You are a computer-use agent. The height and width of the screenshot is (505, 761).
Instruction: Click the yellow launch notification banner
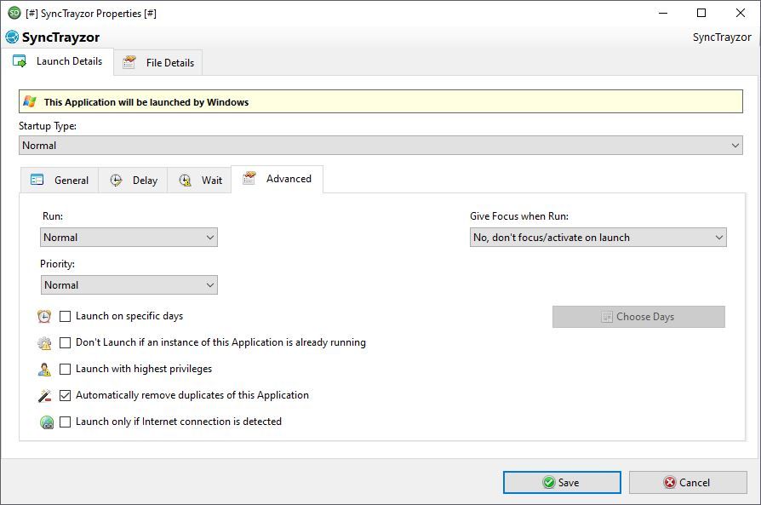click(380, 101)
